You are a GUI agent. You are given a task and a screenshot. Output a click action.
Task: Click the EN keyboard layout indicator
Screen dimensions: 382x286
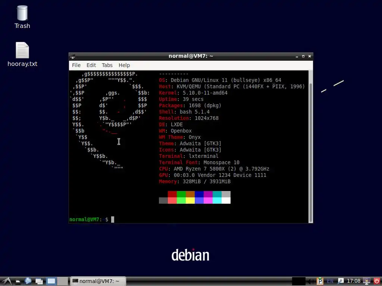click(x=330, y=282)
